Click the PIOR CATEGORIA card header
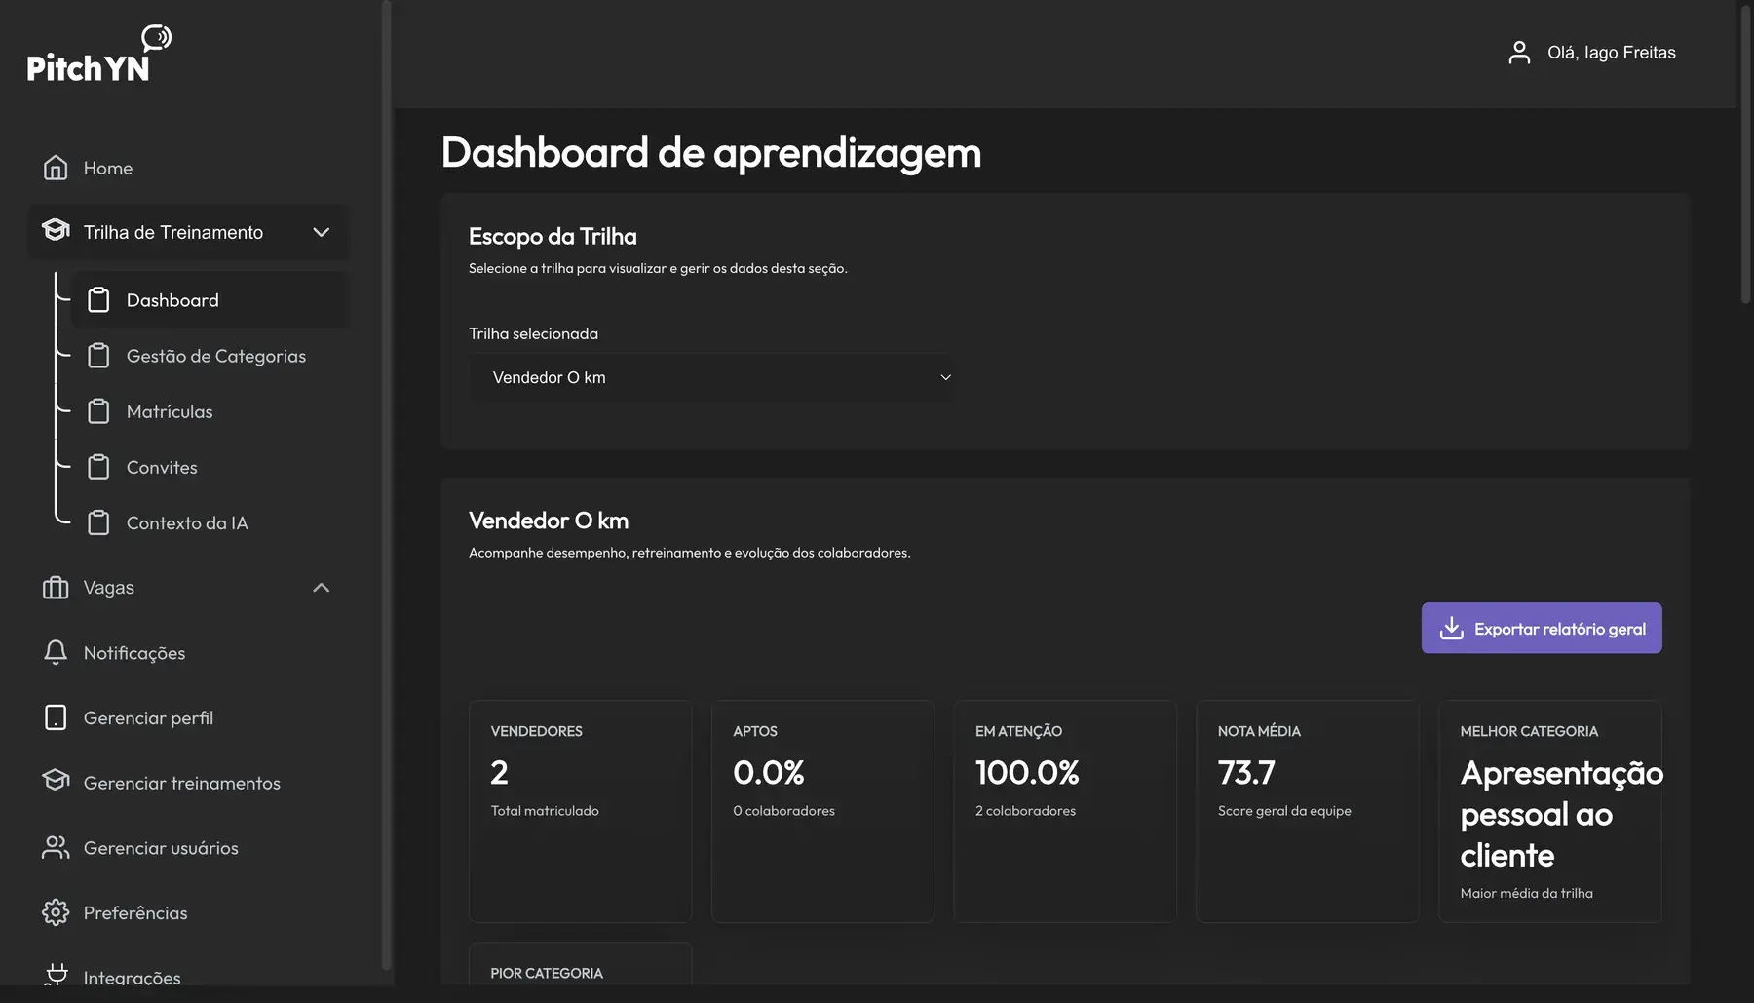 pyautogui.click(x=547, y=973)
